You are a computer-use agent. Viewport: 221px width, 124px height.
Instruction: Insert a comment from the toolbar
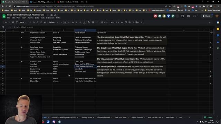coord(126,22)
